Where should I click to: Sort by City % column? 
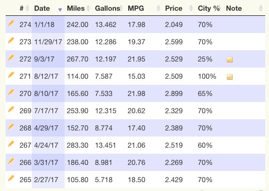[210, 8]
